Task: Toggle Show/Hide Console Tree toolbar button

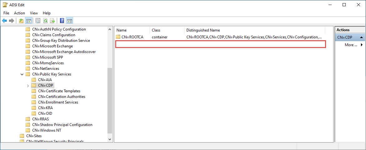Action: point(28,21)
